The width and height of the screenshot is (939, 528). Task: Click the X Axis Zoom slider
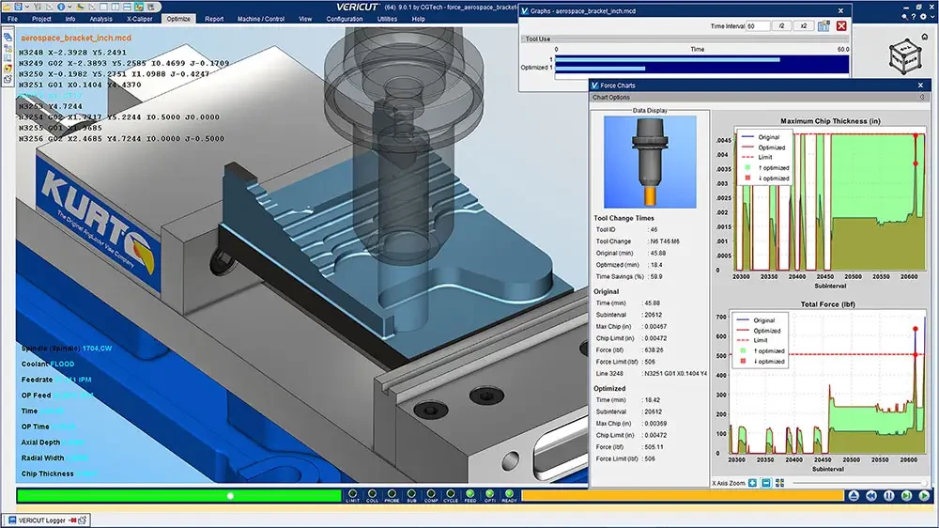(859, 483)
